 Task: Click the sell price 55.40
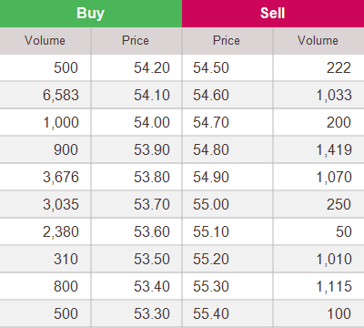[x=211, y=313]
